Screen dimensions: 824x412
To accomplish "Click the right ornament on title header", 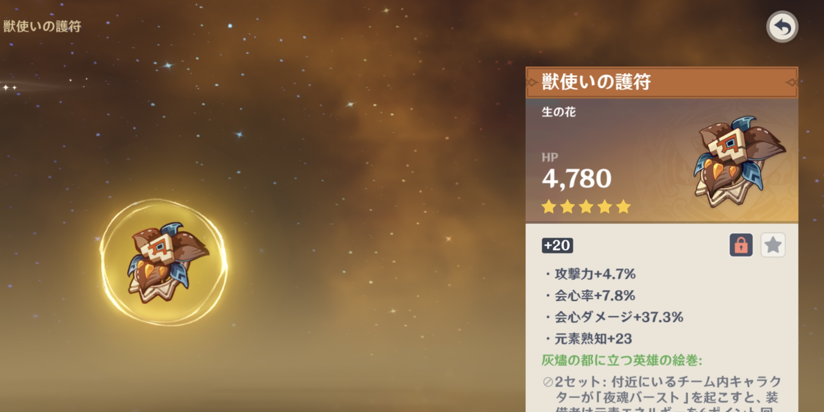I will click(x=792, y=82).
